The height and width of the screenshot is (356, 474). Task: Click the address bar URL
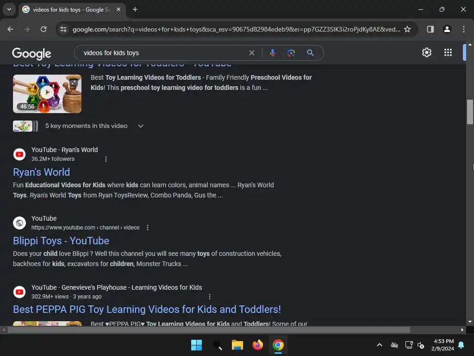pos(236,29)
